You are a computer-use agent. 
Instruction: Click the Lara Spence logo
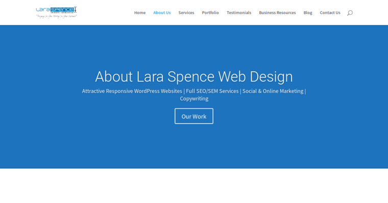57,13
